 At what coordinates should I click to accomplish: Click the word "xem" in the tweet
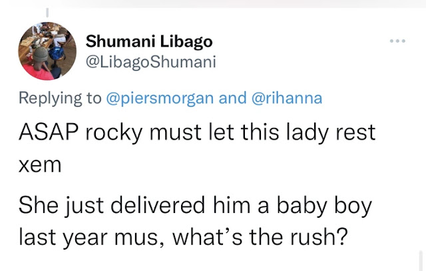[x=39, y=164]
